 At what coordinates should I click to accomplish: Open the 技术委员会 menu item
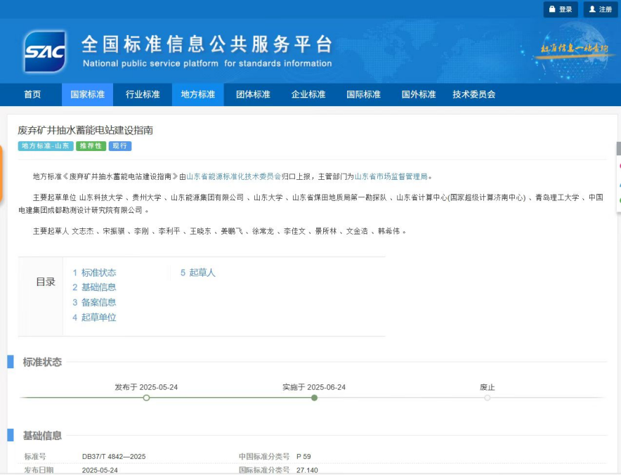pyautogui.click(x=473, y=95)
